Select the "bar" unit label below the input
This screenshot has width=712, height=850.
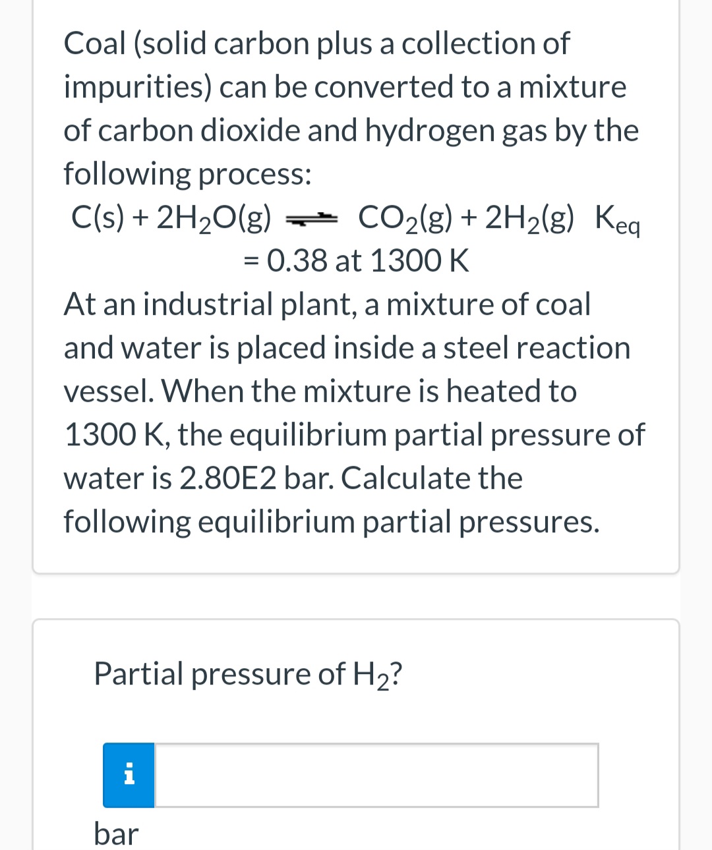pos(117,833)
